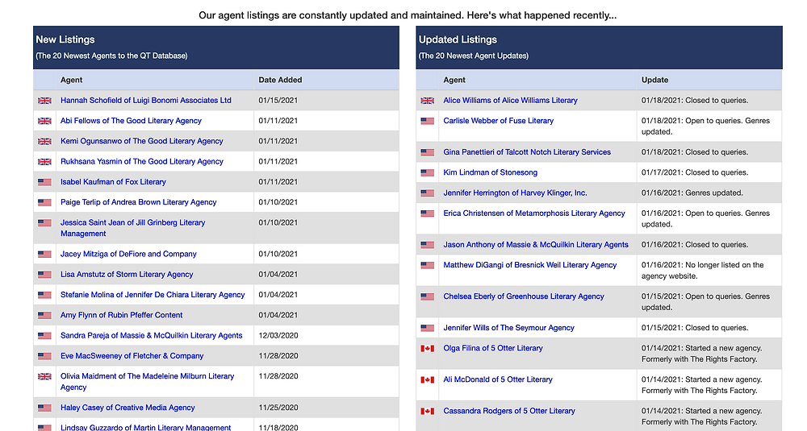Open Olivia Maidment of The Madeleine Milburn link
Image resolution: width=807 pixels, height=431 pixels.
click(x=147, y=382)
